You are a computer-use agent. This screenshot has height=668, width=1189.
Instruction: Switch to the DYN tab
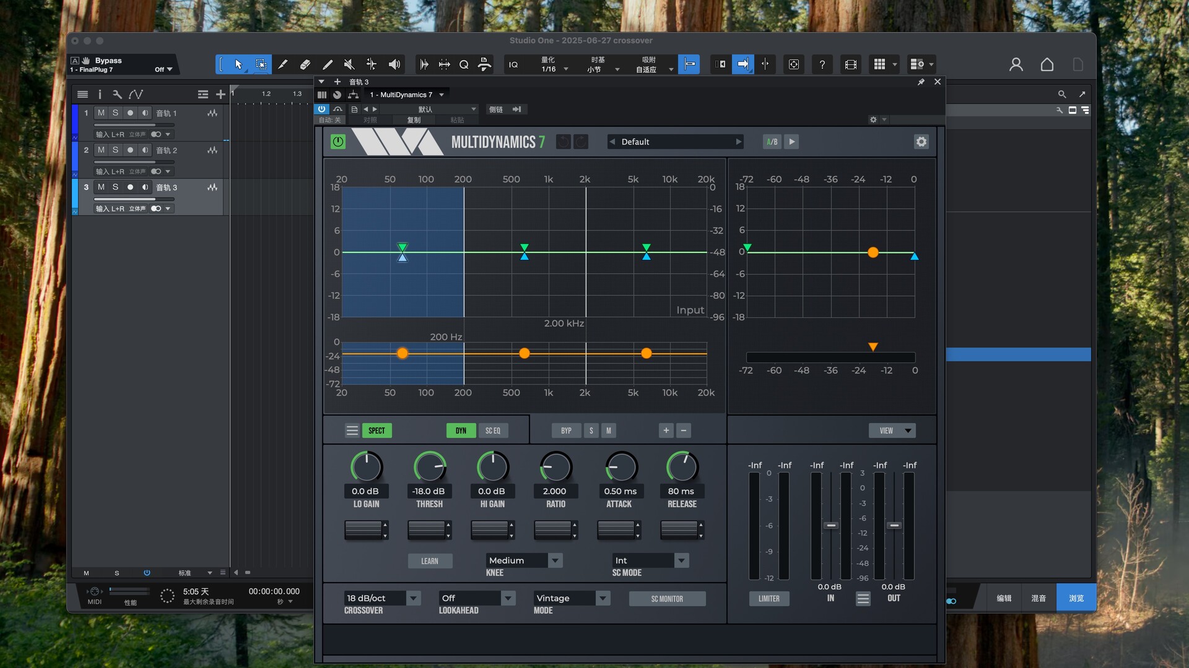[461, 430]
